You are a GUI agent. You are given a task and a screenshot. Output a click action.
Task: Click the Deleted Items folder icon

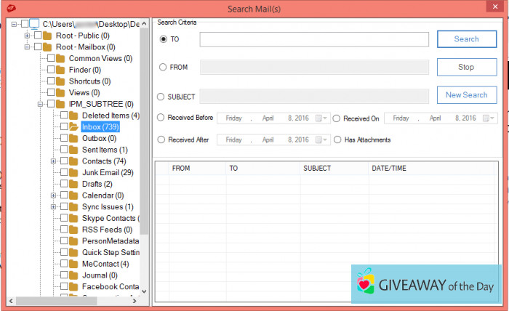(73, 116)
